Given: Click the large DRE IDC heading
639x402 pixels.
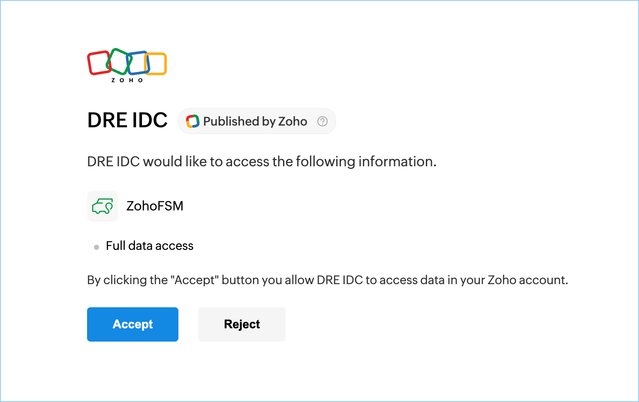Looking at the screenshot, I should click(x=127, y=120).
